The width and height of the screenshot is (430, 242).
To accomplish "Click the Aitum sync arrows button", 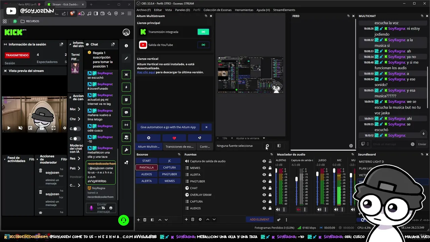I will click(x=200, y=138).
